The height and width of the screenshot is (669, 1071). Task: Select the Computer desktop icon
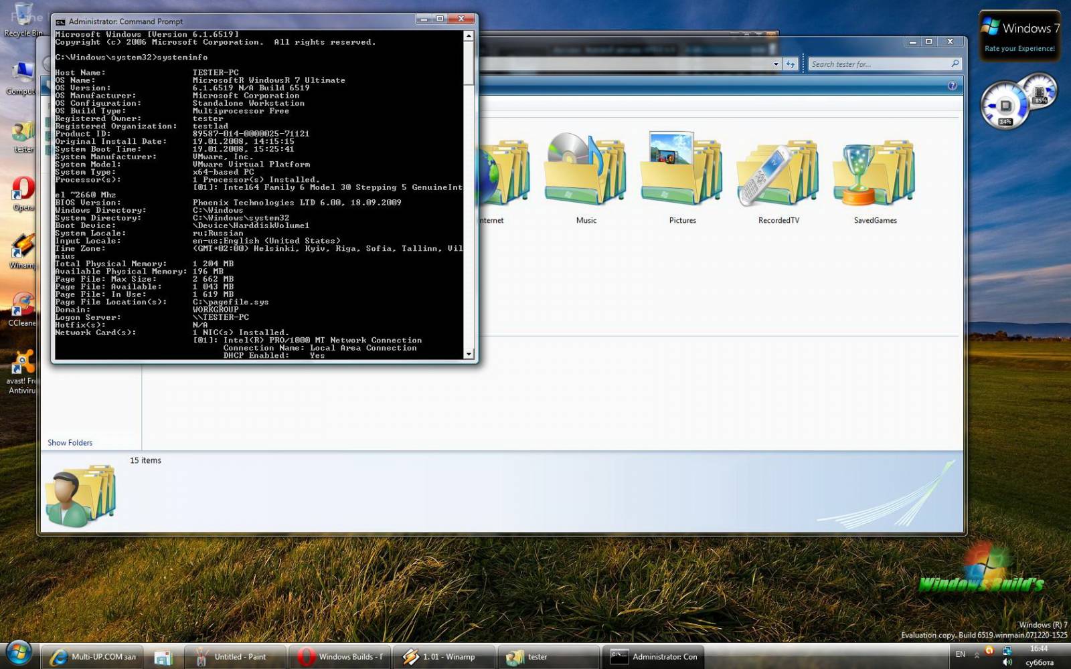tap(21, 77)
